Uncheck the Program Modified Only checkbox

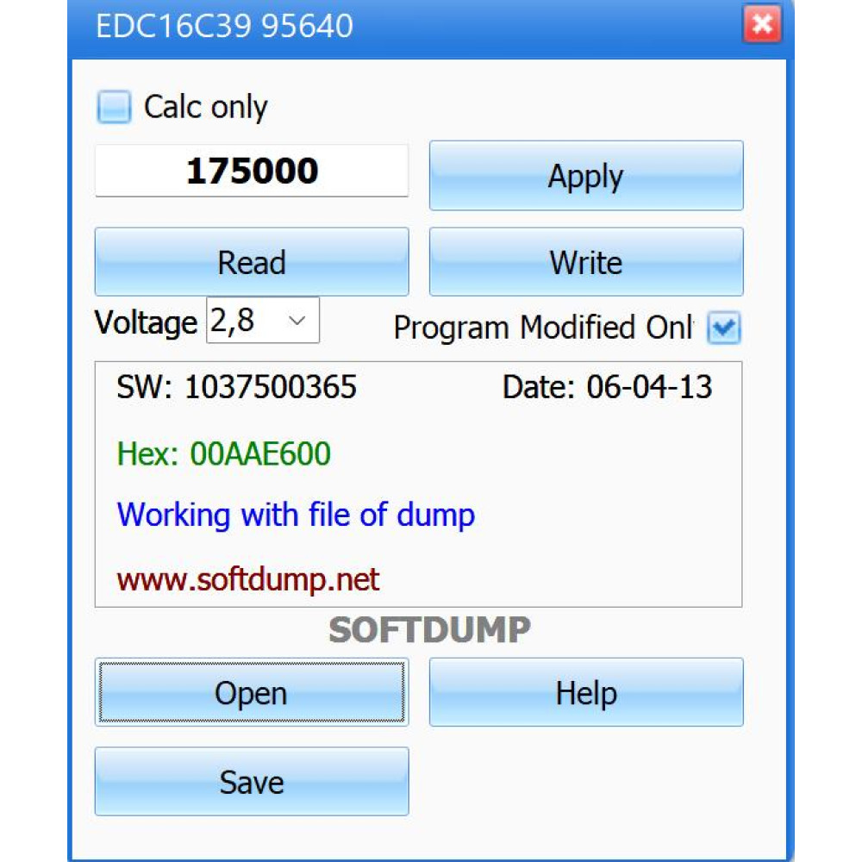click(724, 328)
